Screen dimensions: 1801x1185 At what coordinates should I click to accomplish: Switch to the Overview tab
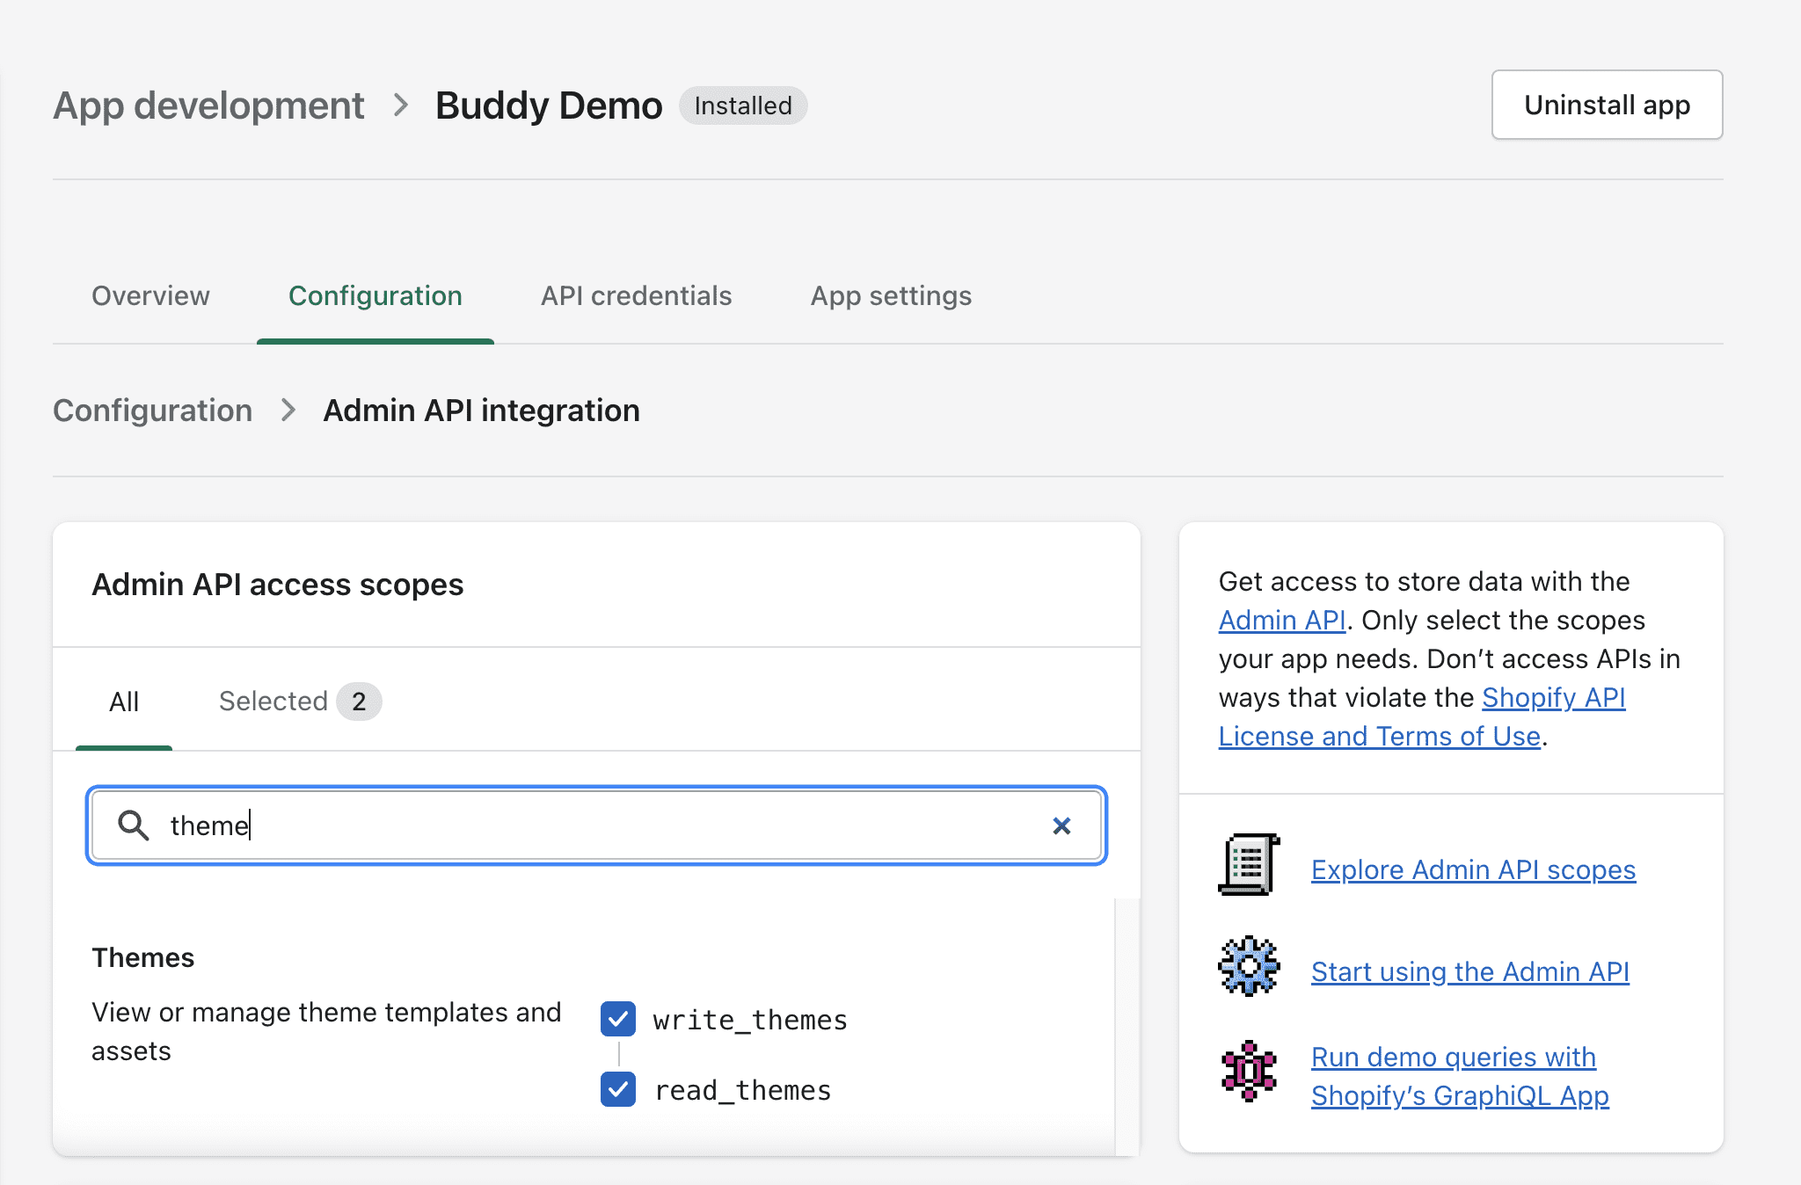pyautogui.click(x=150, y=294)
